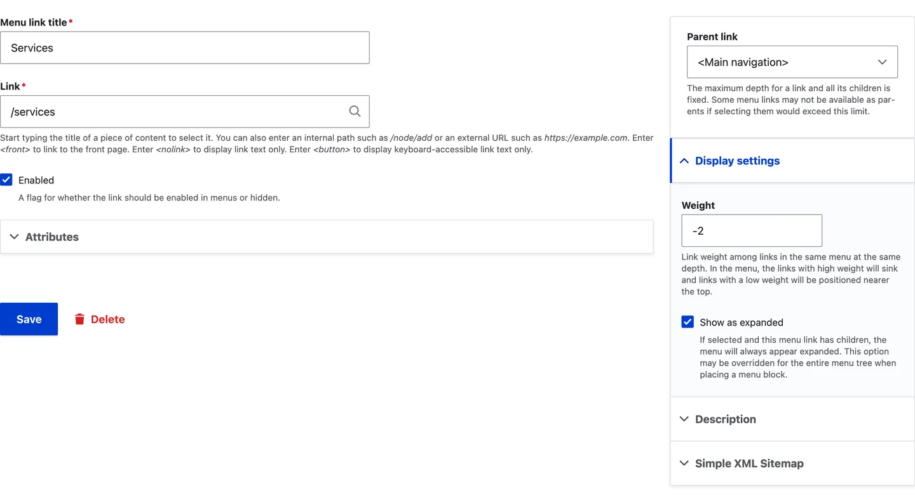Image resolution: width=915 pixels, height=502 pixels.
Task: Click the 'Menu link title' field label
Action: point(34,22)
